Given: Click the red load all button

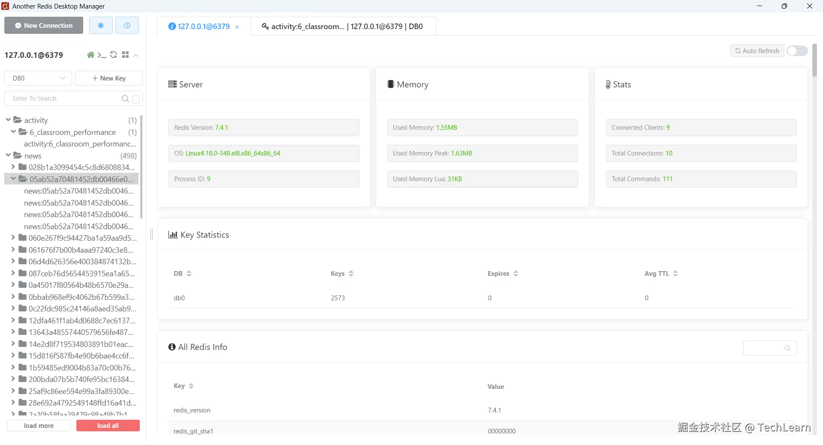Looking at the screenshot, I should (108, 426).
